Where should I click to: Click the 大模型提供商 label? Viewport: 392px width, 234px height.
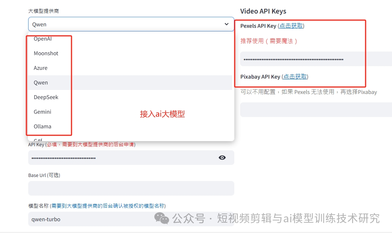coord(44,11)
